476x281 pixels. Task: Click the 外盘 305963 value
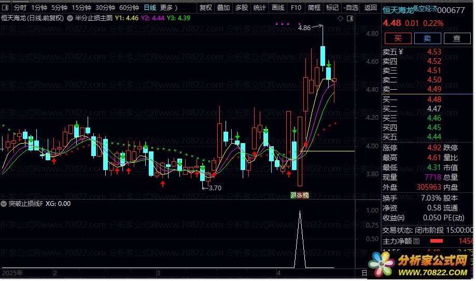(x=429, y=187)
